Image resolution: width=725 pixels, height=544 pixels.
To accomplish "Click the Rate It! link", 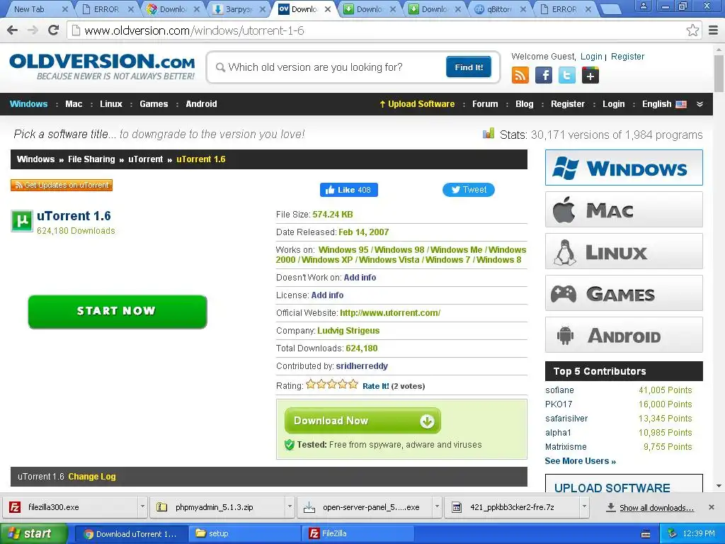I will (375, 386).
